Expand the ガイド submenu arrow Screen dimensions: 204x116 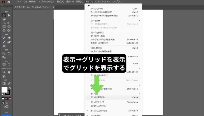tap(139, 94)
